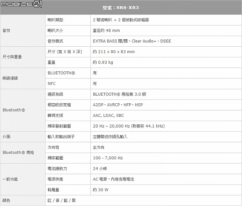
Task: Click the 頻率發射範圍 label
Action: (59, 126)
